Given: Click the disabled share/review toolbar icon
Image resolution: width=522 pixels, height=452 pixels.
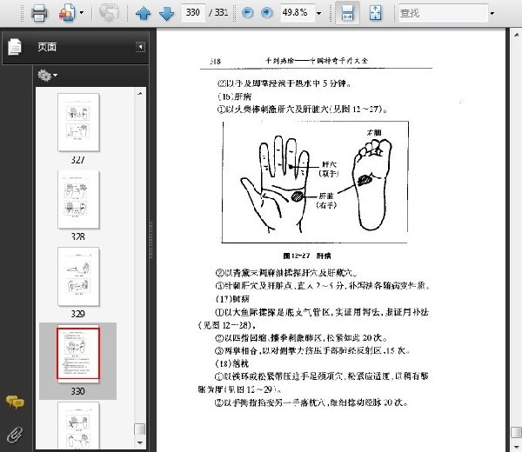Looking at the screenshot, I should 109,13.
